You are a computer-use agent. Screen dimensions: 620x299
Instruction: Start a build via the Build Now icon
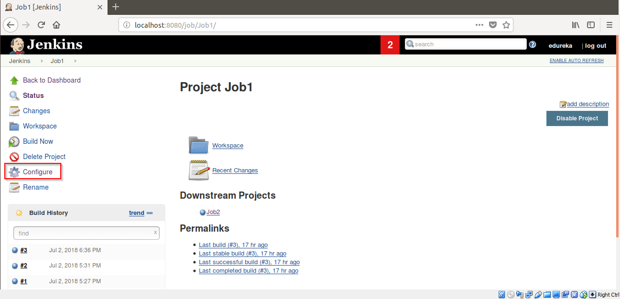coord(13,141)
